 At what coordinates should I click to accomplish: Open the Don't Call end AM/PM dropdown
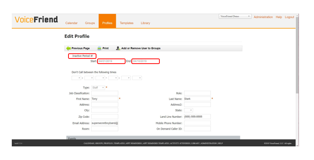[x=137, y=78]
